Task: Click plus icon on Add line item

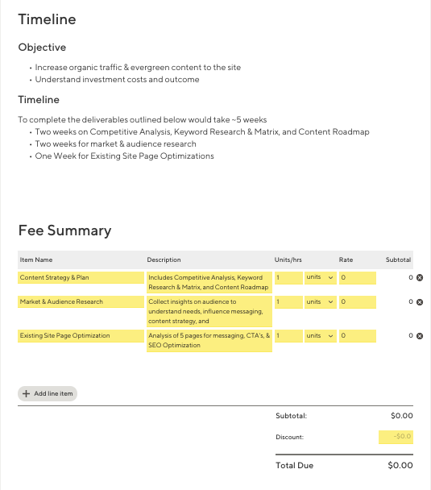Action: (27, 393)
